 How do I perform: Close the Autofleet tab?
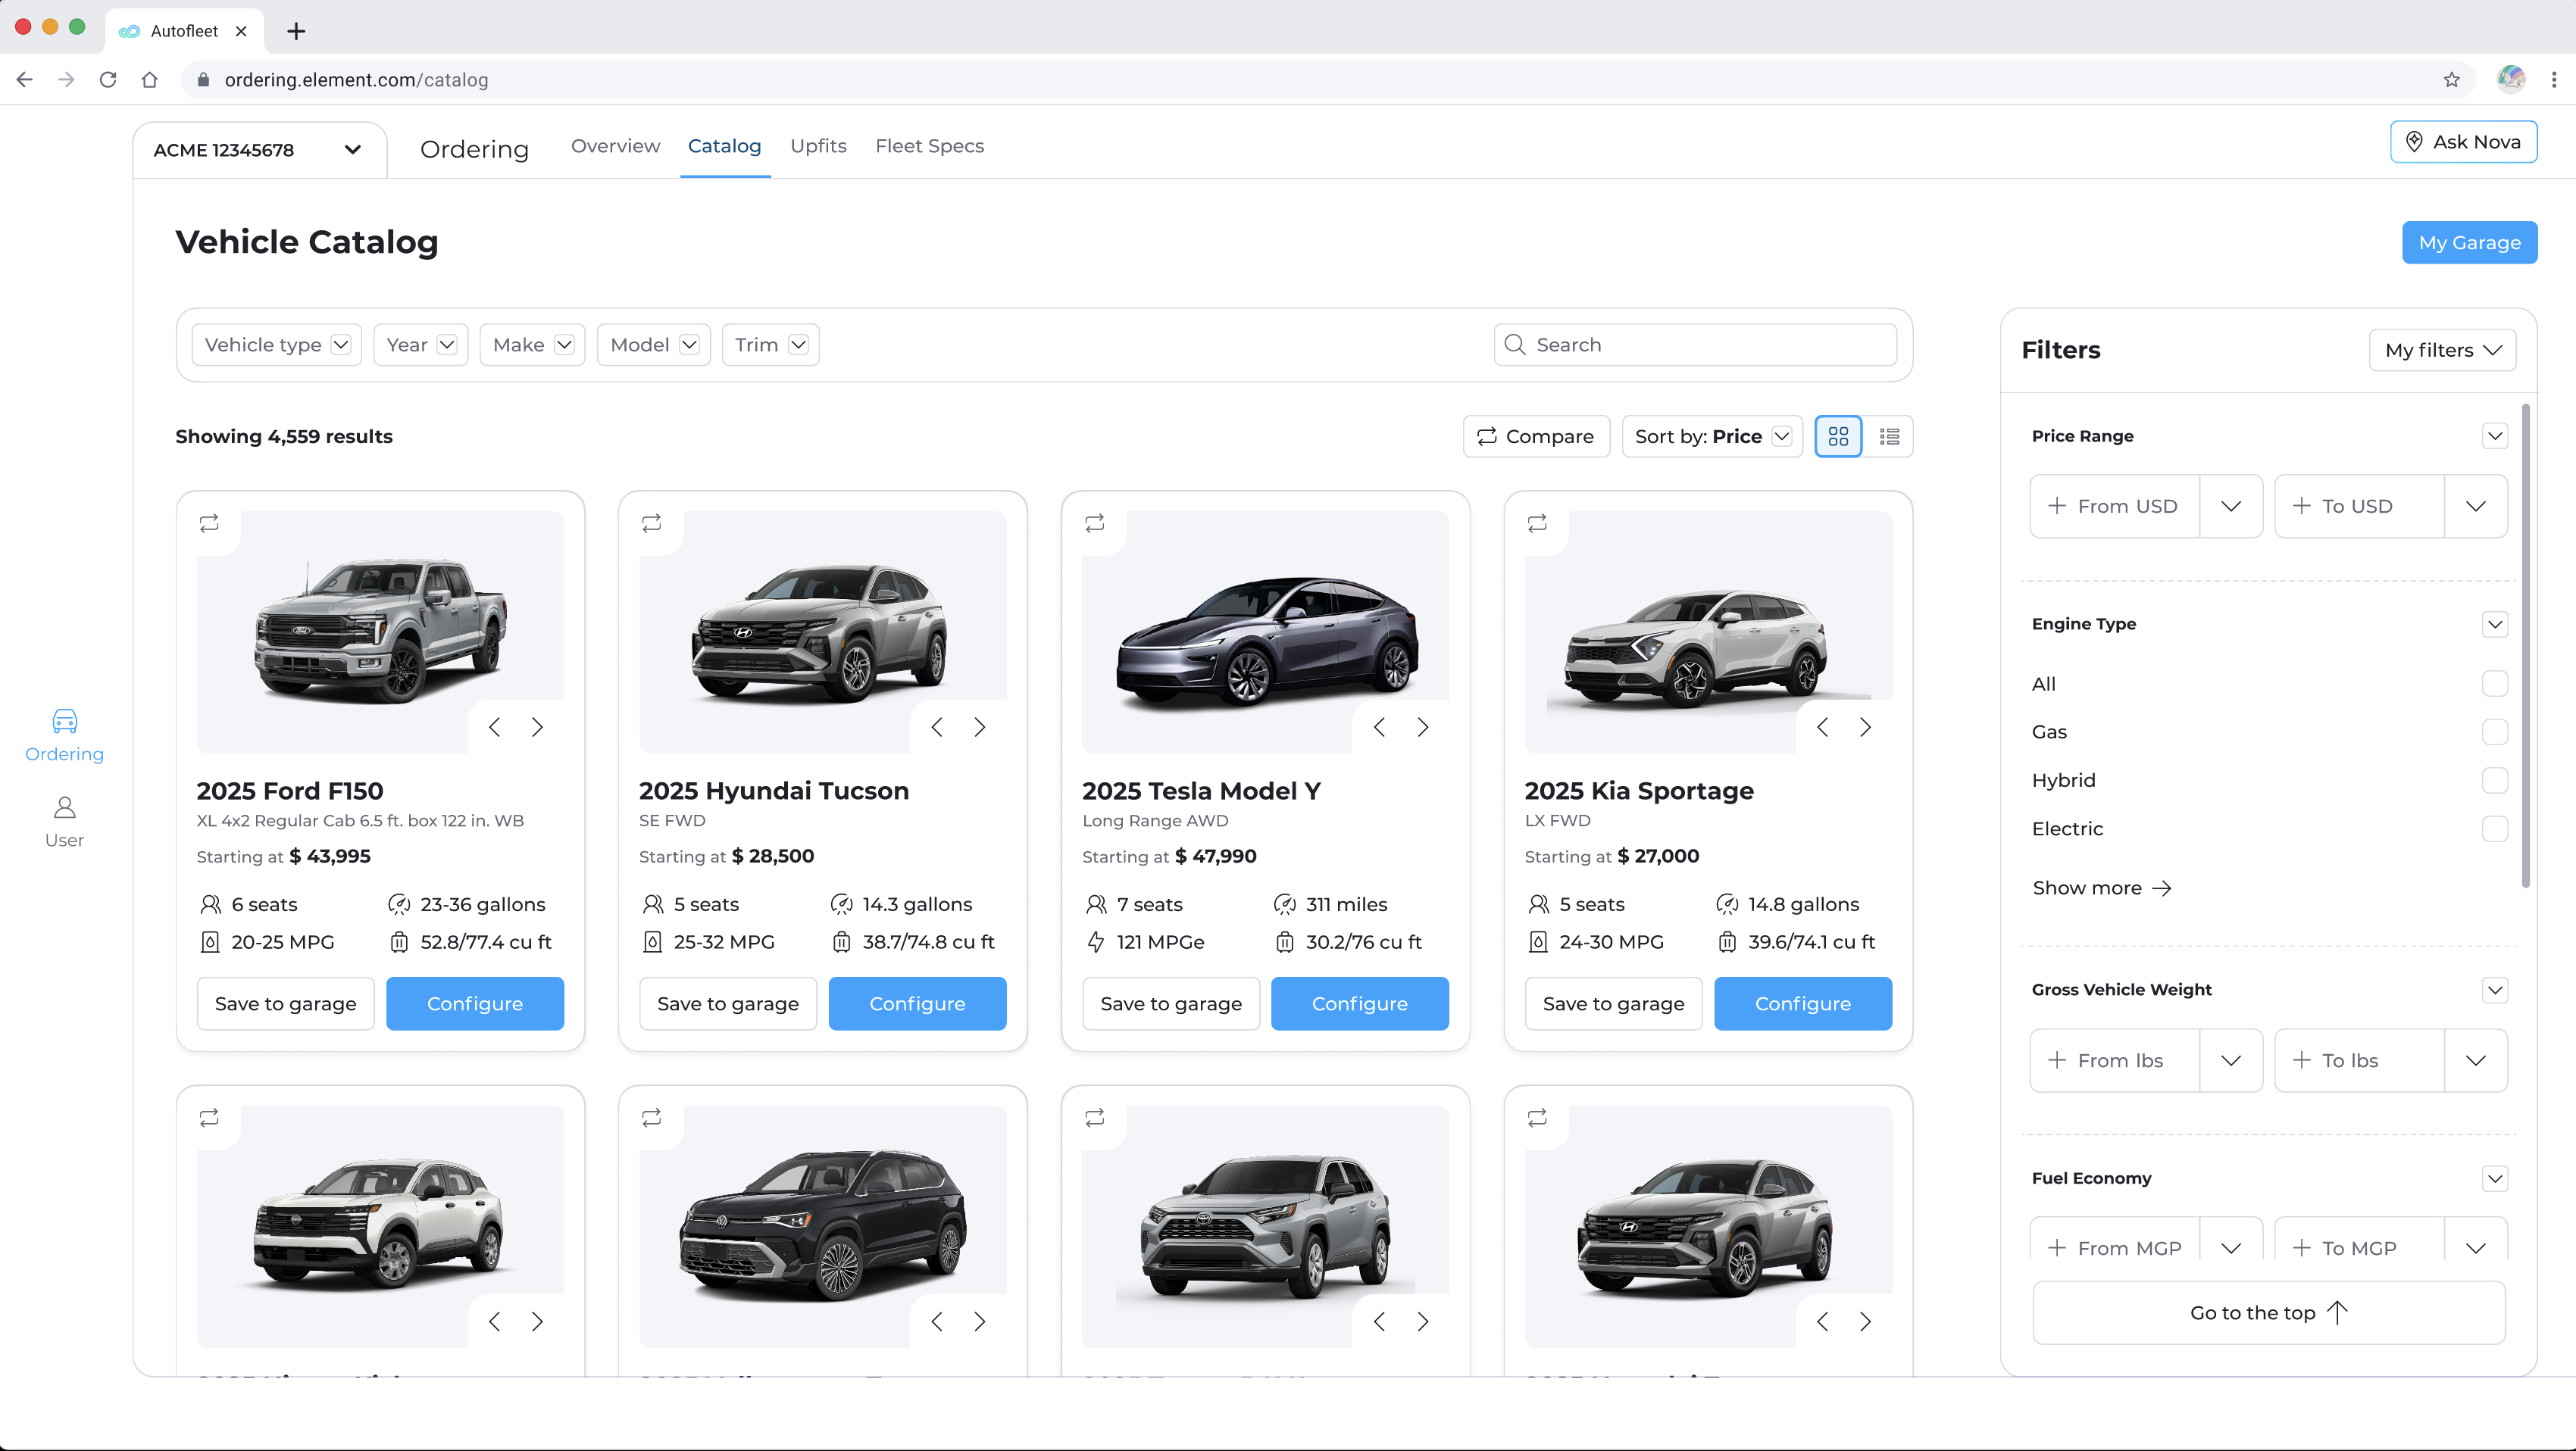(241, 31)
